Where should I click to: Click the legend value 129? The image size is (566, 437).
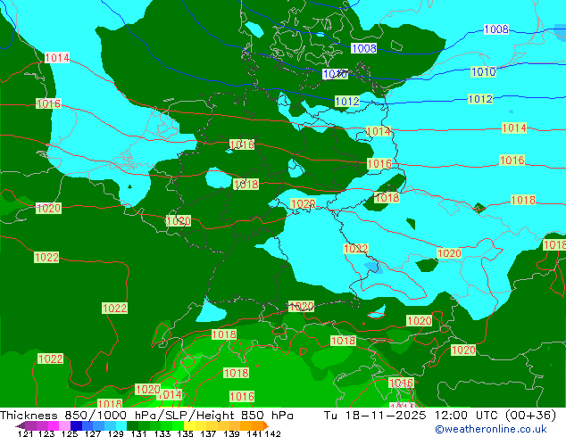coord(116,433)
